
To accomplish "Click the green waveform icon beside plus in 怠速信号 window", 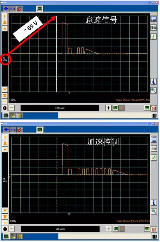I will [x=115, y=108].
